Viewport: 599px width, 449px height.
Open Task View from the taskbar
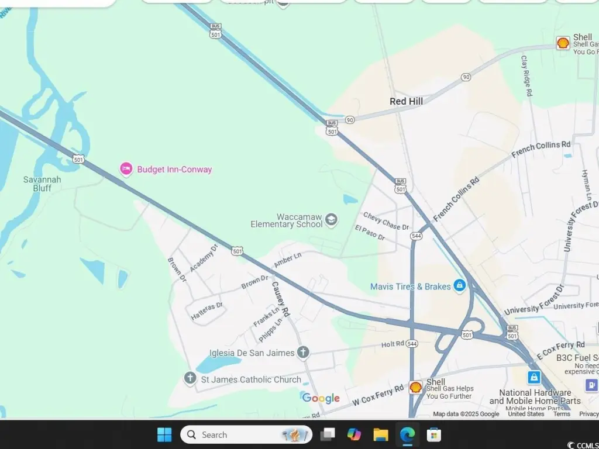point(328,434)
